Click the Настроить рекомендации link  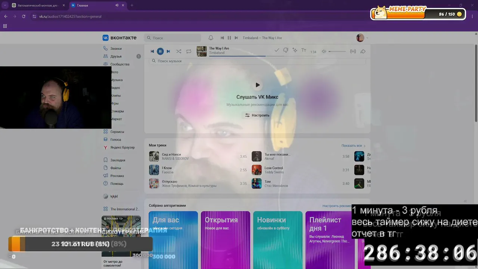coord(337,206)
